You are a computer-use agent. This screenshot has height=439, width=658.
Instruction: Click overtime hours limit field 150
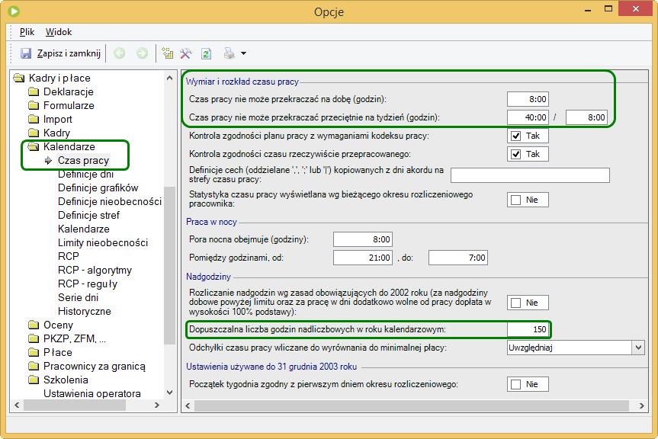528,329
